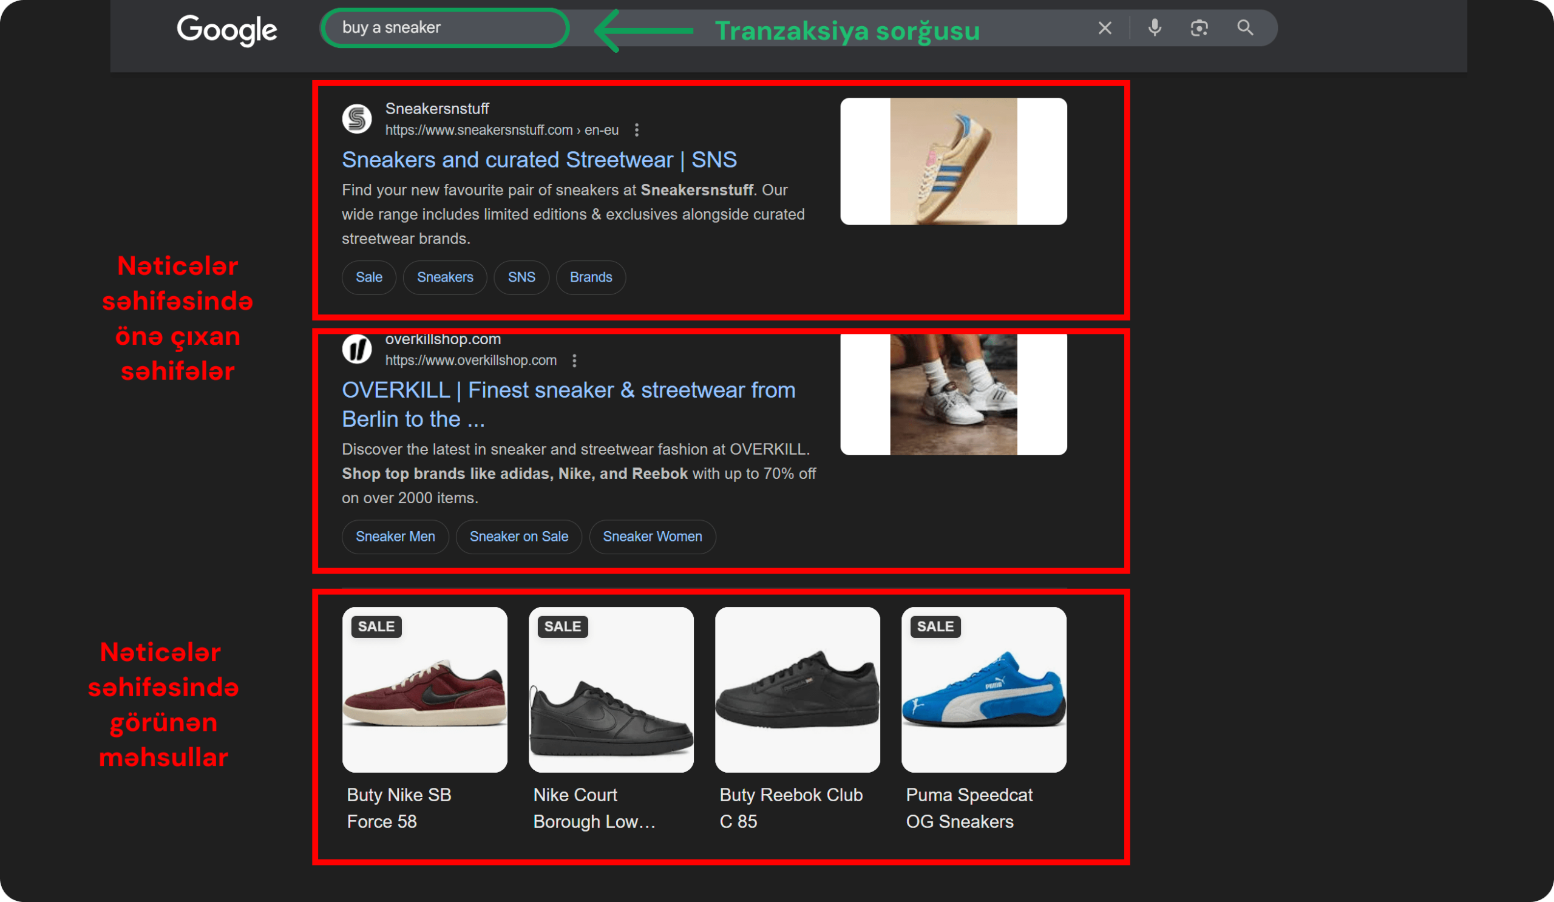Click the 'Nike Court Borough Low…' title

pos(594,809)
